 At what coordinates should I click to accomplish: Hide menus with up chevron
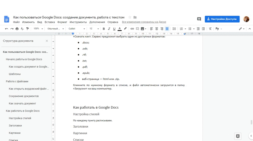(250, 29)
